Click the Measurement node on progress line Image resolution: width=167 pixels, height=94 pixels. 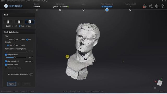130,10
